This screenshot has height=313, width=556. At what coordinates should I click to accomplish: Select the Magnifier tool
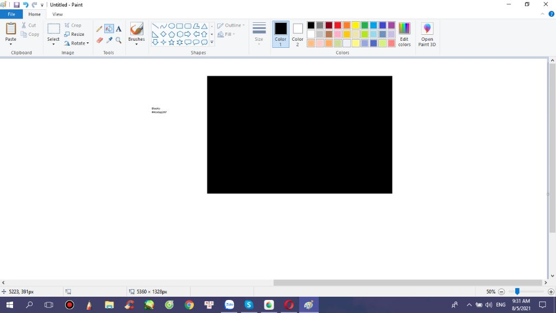118,40
